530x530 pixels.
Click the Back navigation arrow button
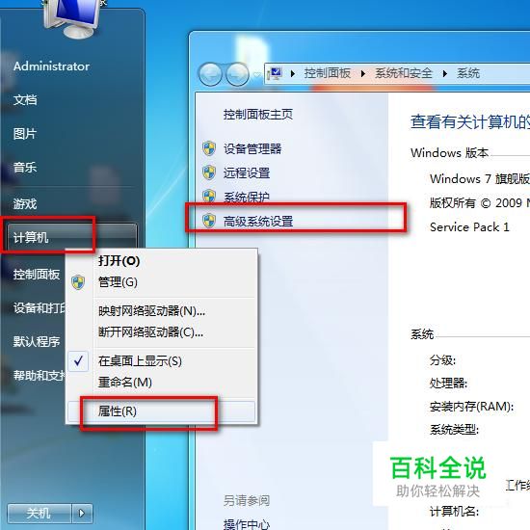[210, 74]
